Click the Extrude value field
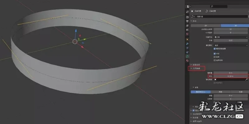The width and height of the screenshot is (249, 124). (x=231, y=76)
